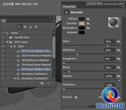126x110 pixels.
Task: Click the Shine slider handle
Action: point(108,46)
